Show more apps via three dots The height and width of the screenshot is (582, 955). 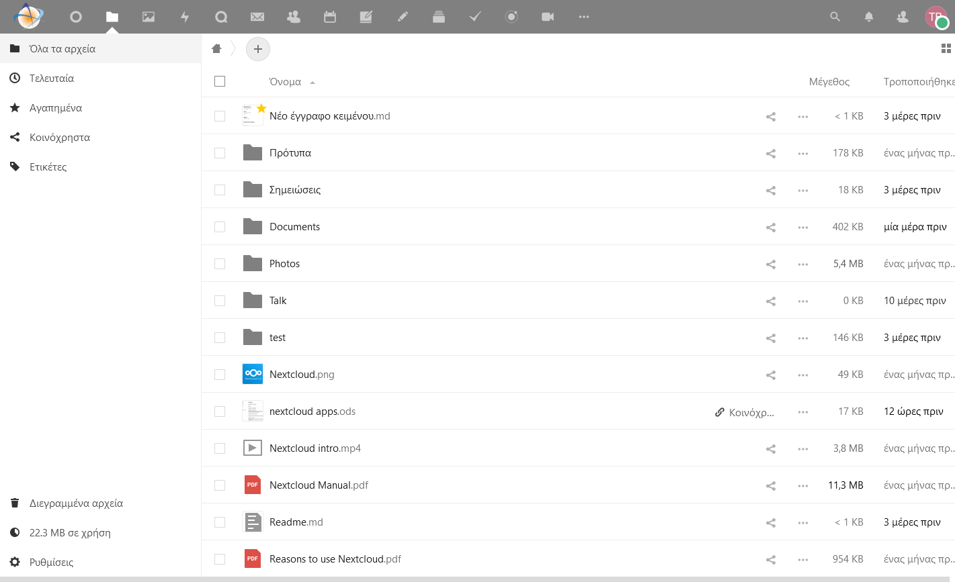[584, 17]
